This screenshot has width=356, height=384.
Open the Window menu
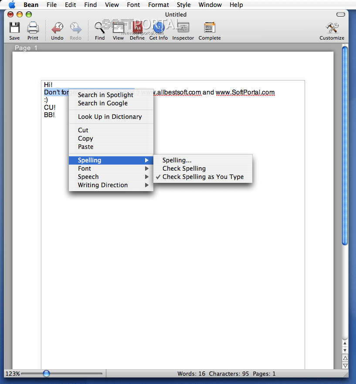(210, 5)
